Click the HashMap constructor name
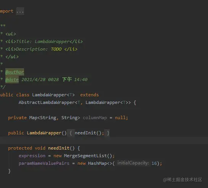The height and width of the screenshot is (188, 208). (x=97, y=163)
